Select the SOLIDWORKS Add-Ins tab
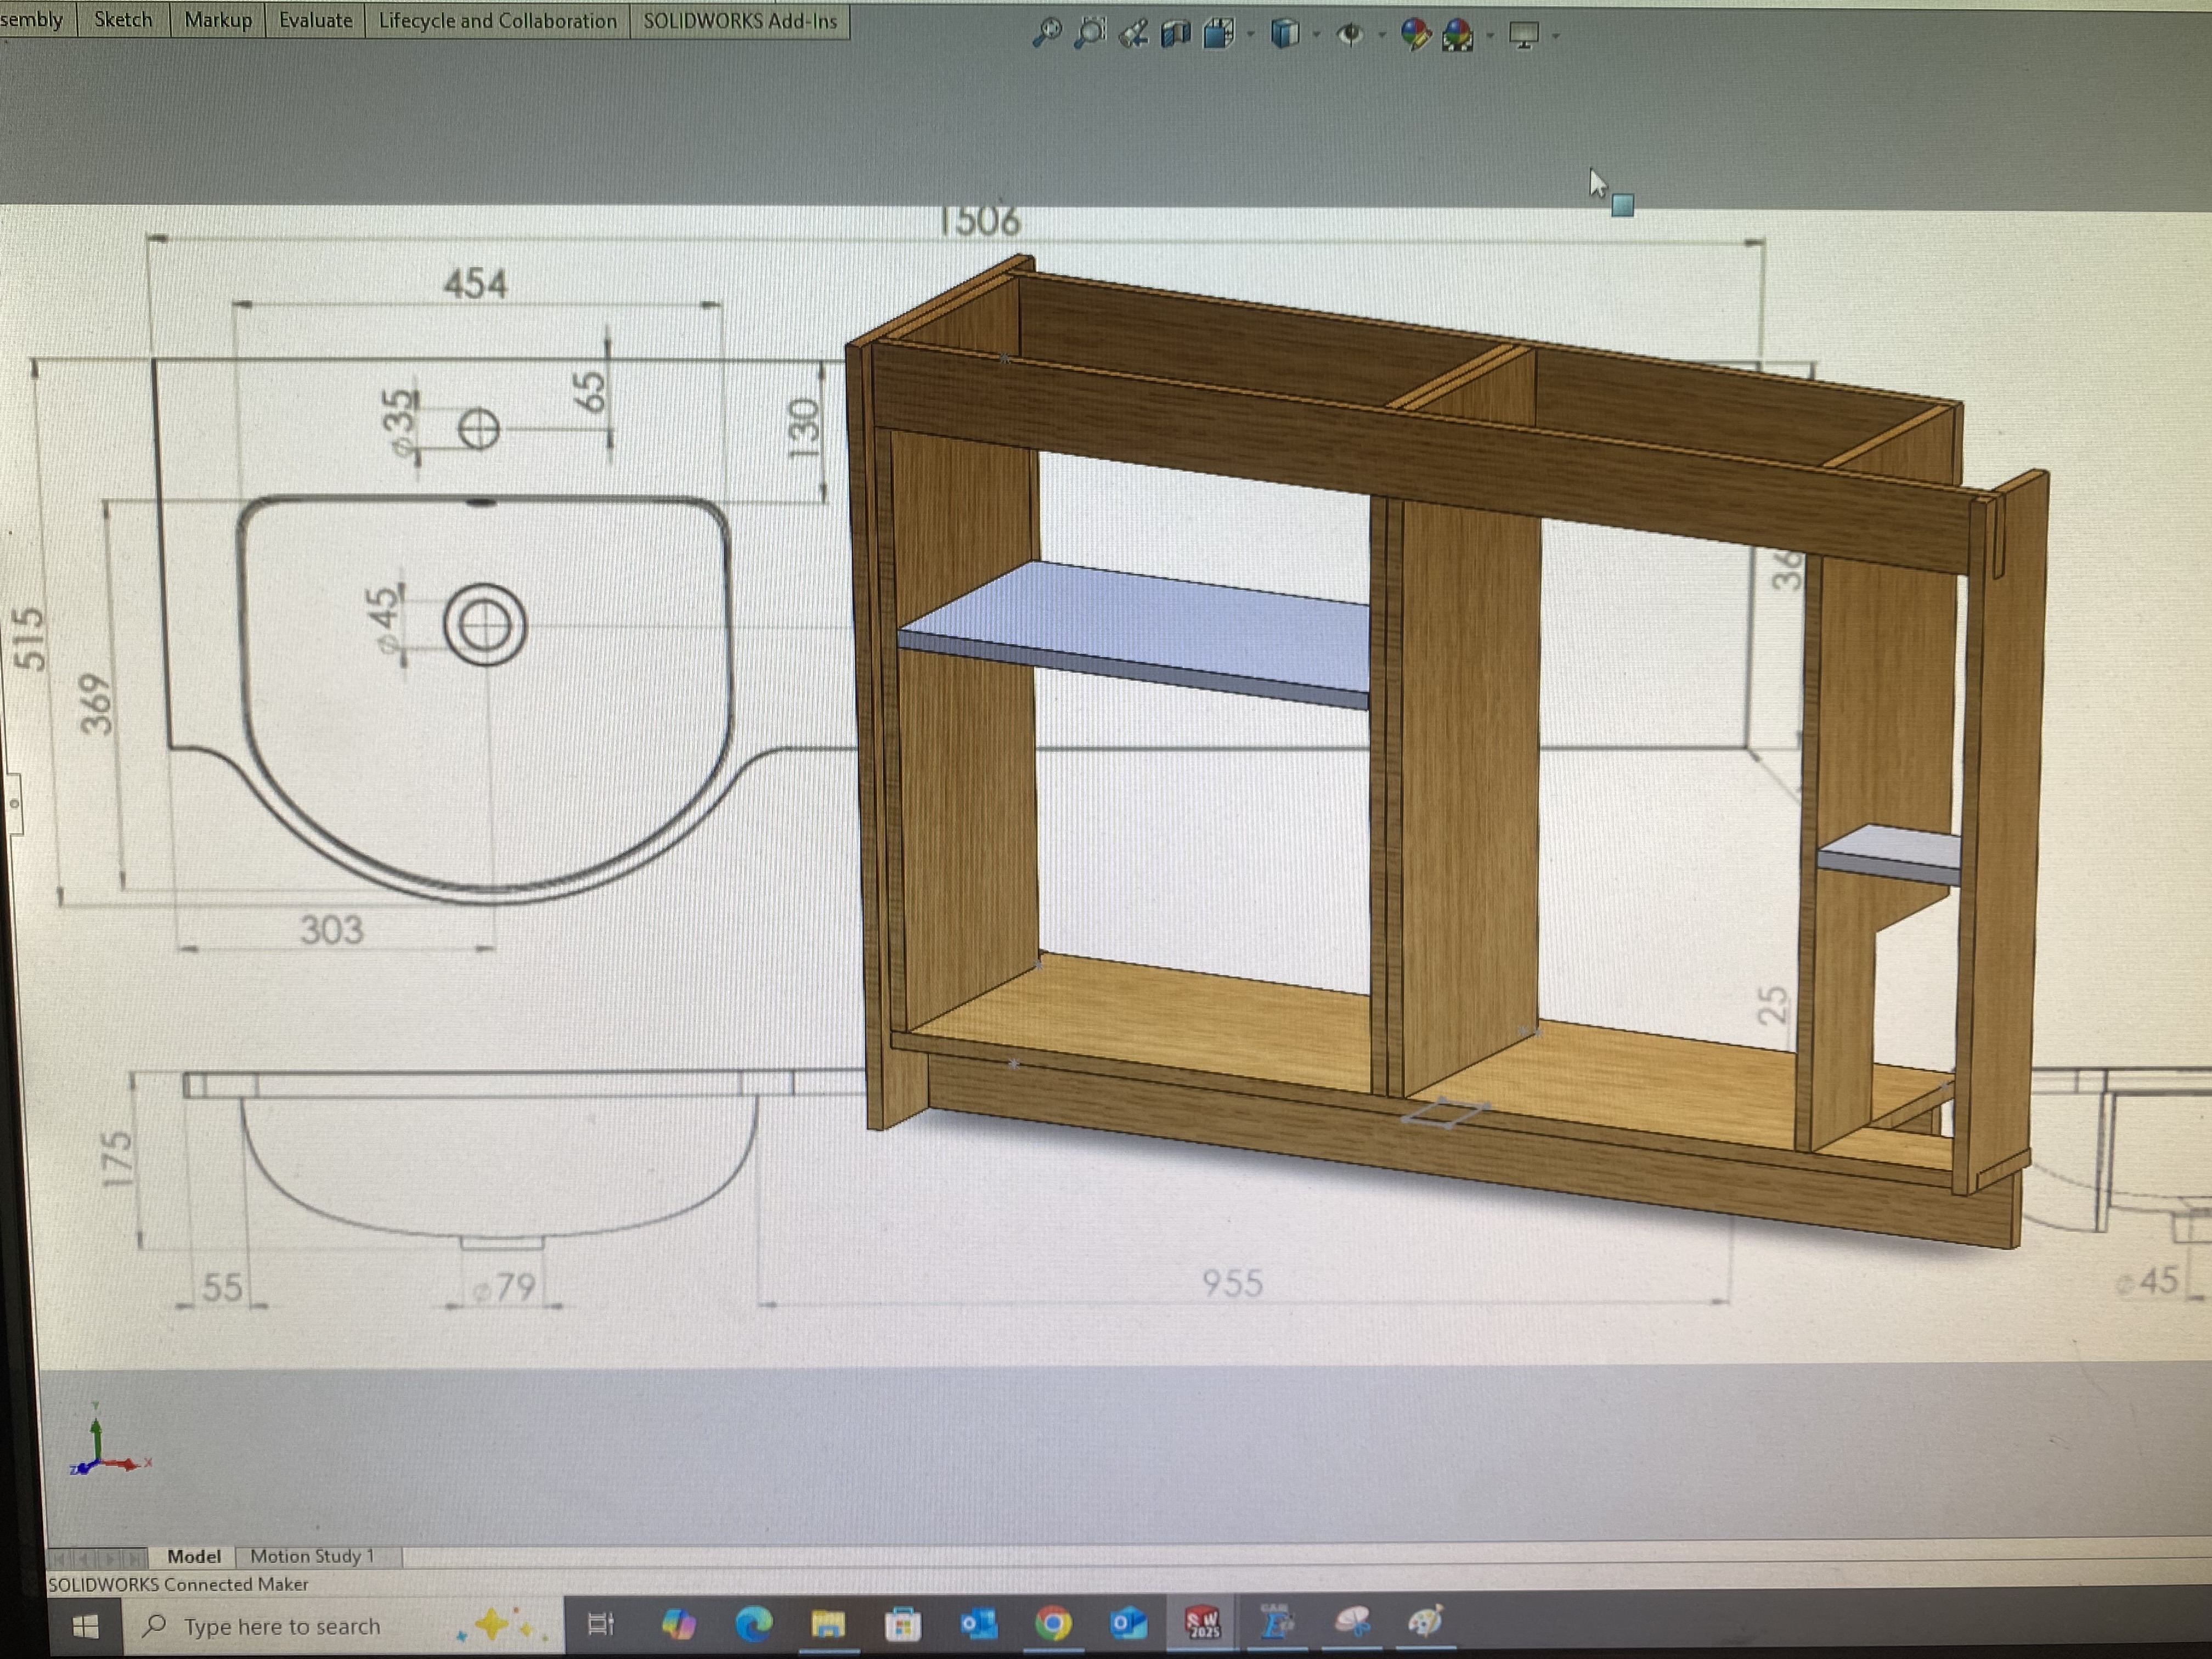The width and height of the screenshot is (2212, 1659). tap(740, 21)
